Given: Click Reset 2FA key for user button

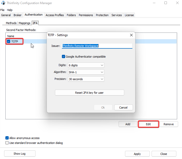Looking at the screenshot, I should 89,93.
